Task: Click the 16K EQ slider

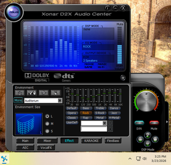Action: 120,96
